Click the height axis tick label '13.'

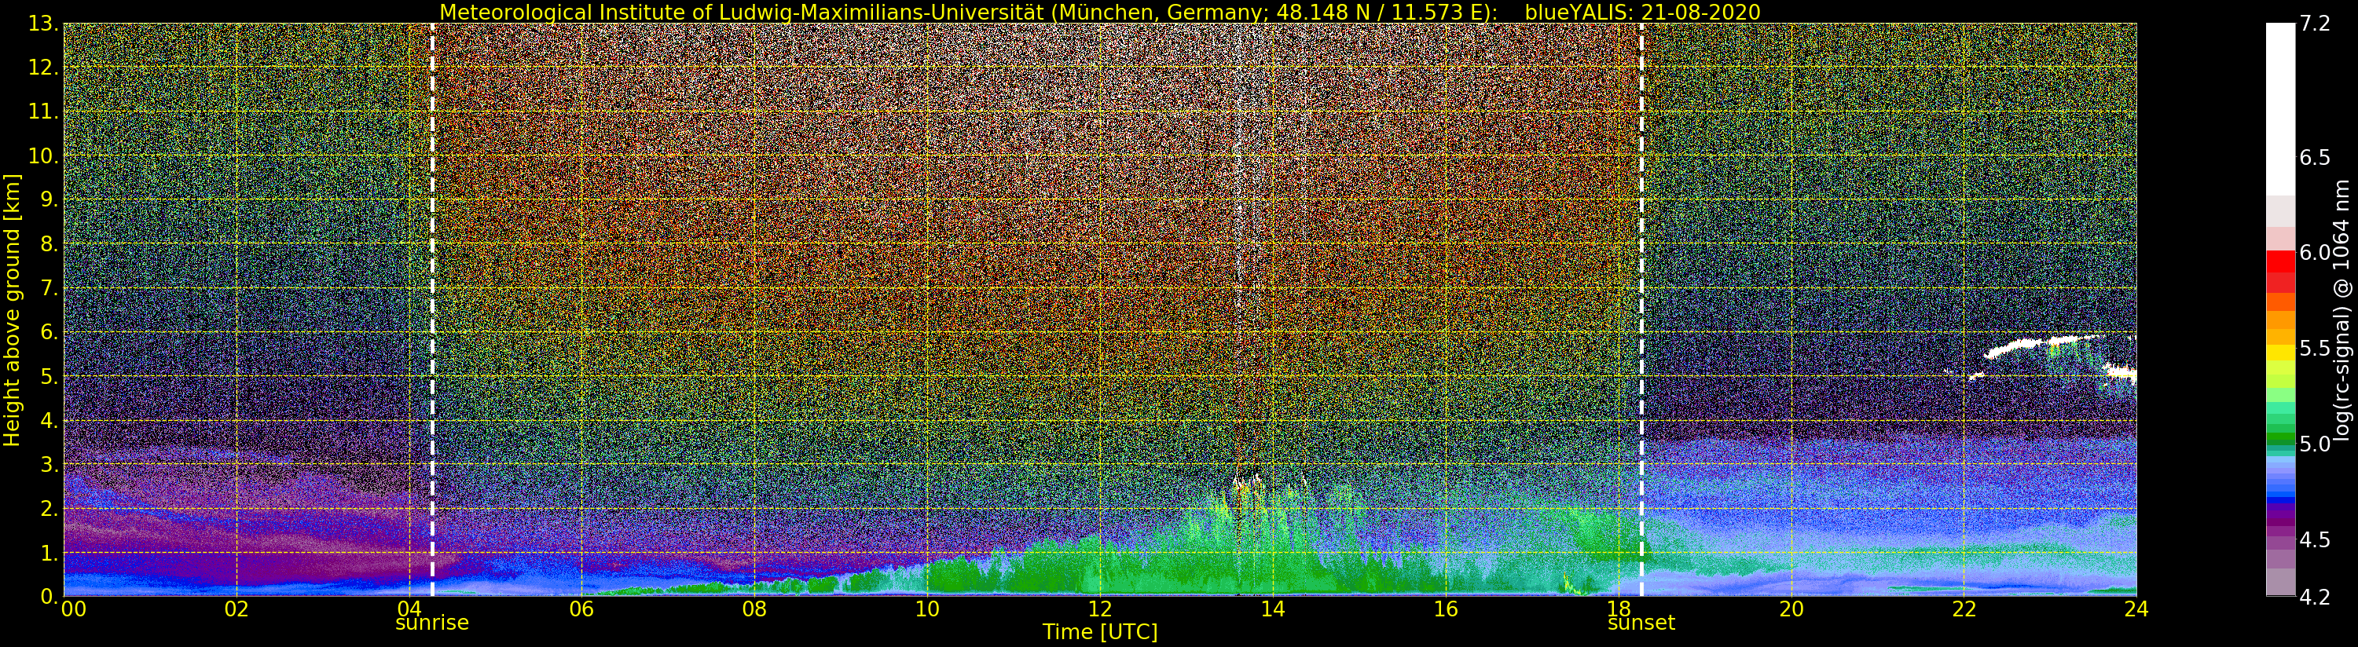[43, 24]
